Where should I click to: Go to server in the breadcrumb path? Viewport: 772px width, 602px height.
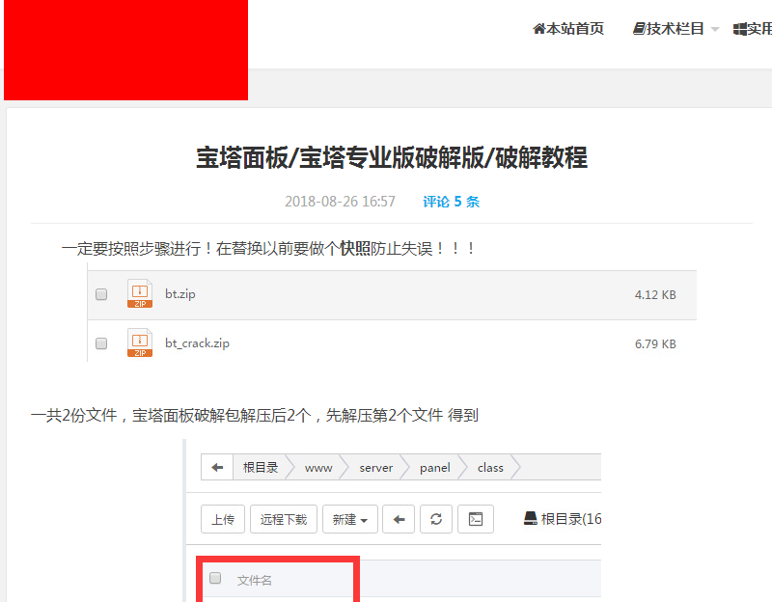(376, 468)
